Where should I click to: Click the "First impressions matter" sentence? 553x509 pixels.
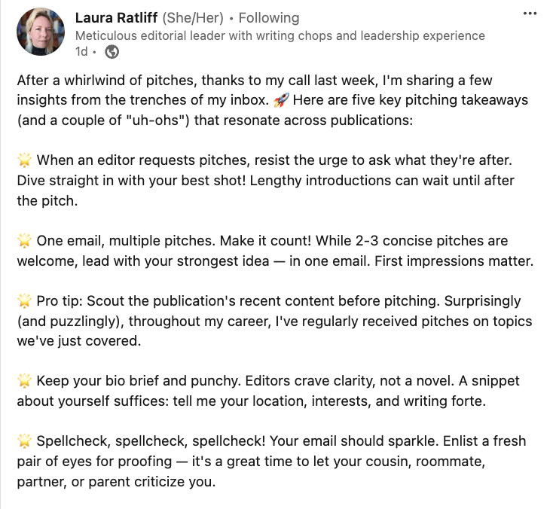coord(454,261)
